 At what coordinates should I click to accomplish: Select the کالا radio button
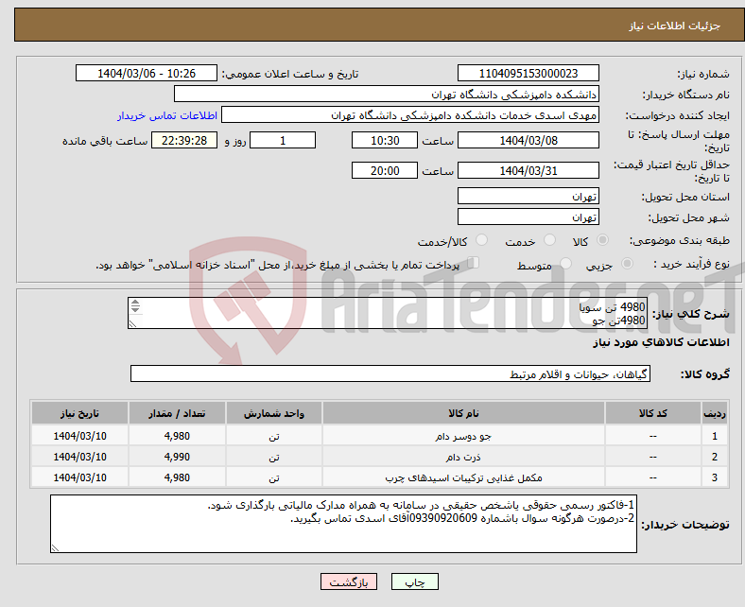pyautogui.click(x=602, y=240)
